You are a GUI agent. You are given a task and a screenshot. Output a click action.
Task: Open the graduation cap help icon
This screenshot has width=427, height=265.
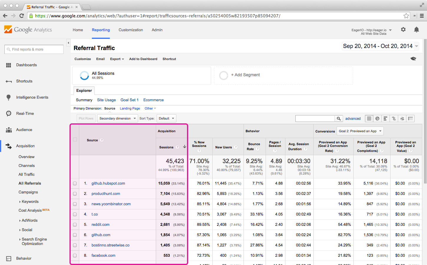click(413, 59)
